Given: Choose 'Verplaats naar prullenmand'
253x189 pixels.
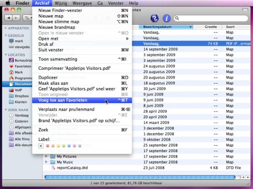Looking at the screenshot, I should [82, 109].
